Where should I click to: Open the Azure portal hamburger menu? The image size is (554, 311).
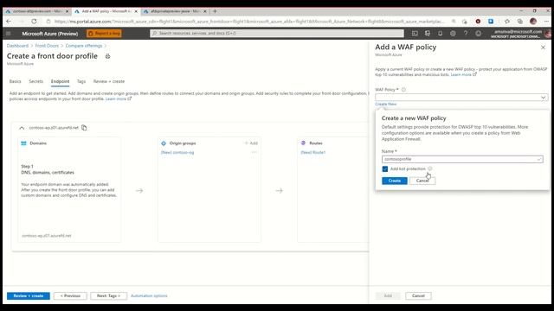tap(9, 34)
